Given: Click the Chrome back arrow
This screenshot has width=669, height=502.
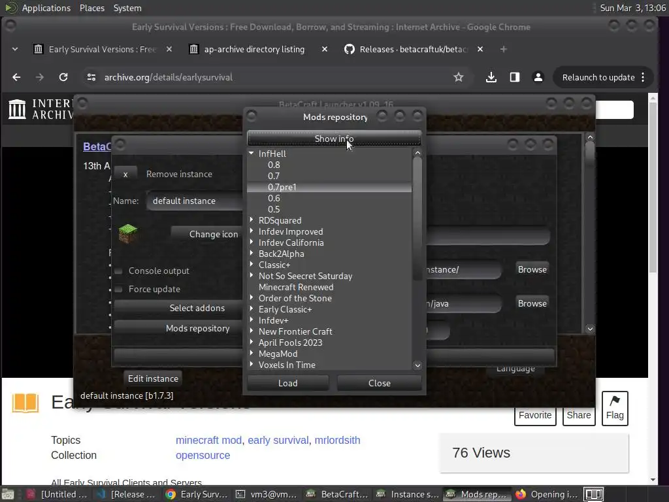Looking at the screenshot, I should click(16, 77).
